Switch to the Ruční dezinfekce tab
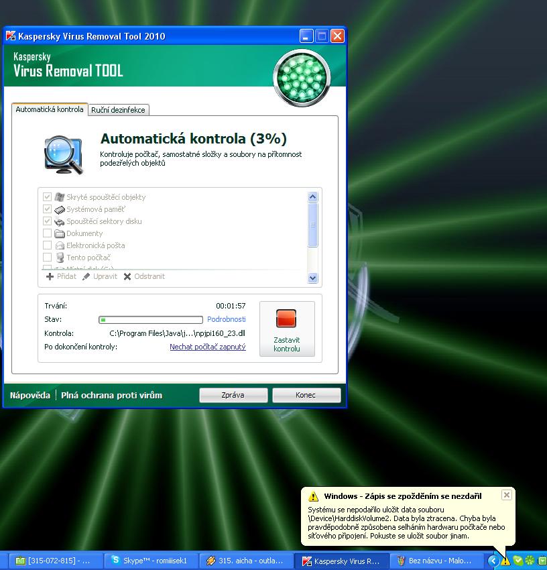Image resolution: width=547 pixels, height=570 pixels. point(118,110)
